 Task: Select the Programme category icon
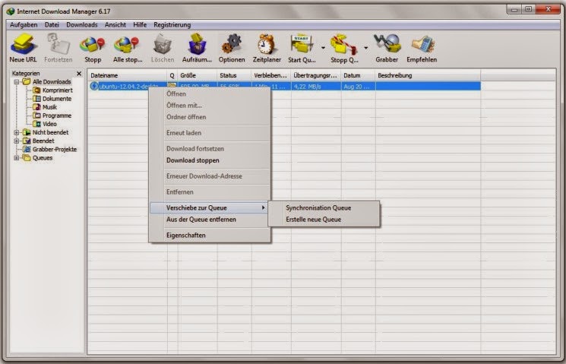(36, 116)
